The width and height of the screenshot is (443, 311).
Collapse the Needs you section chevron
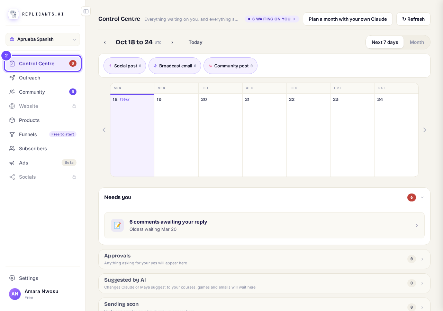coord(422,197)
